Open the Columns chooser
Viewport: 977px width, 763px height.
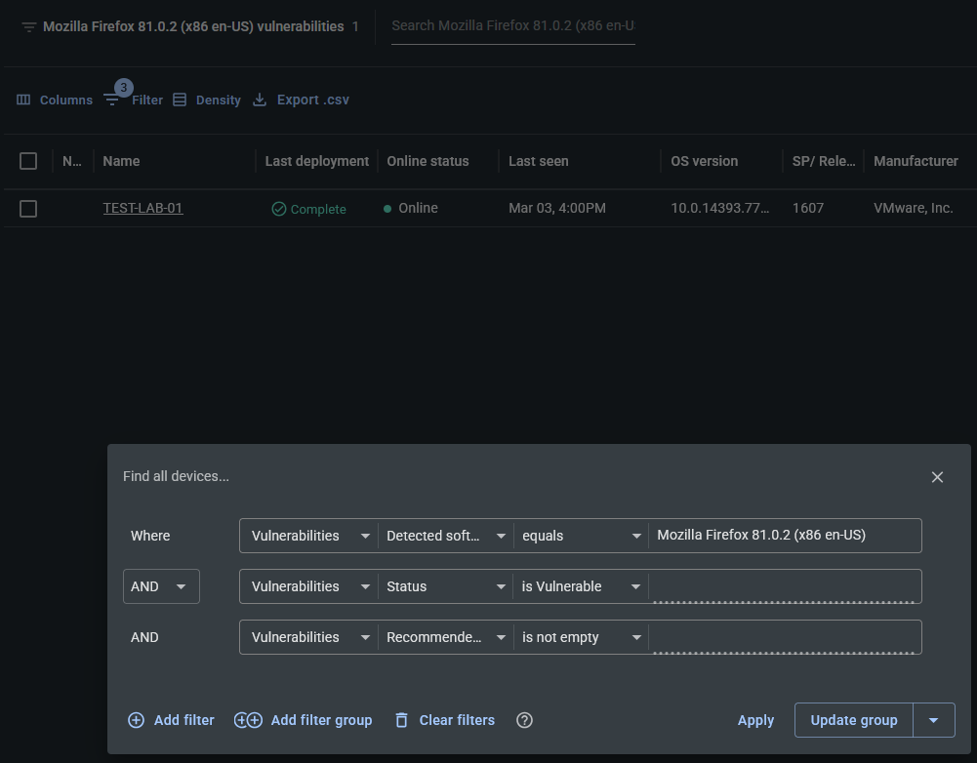[55, 100]
